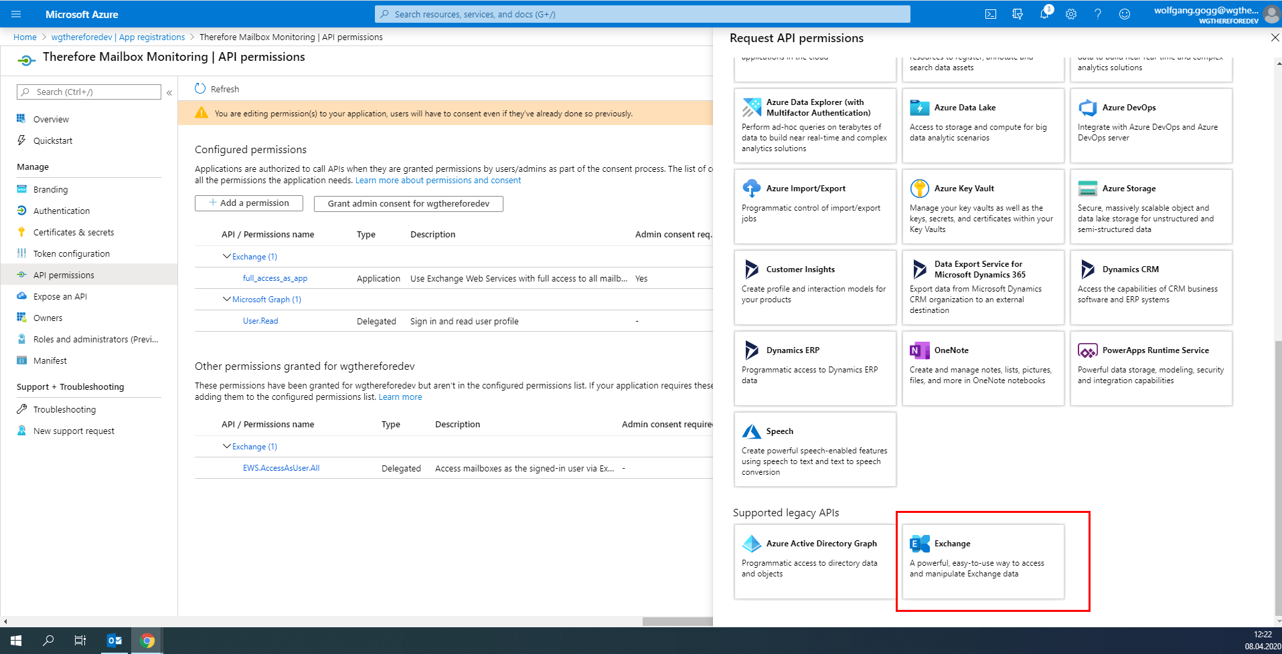Open the full_access_as_app permission
This screenshot has height=654, width=1282.
[x=275, y=278]
